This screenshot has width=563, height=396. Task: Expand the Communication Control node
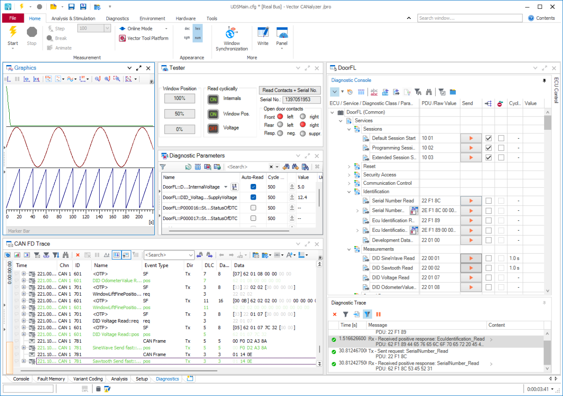(349, 183)
